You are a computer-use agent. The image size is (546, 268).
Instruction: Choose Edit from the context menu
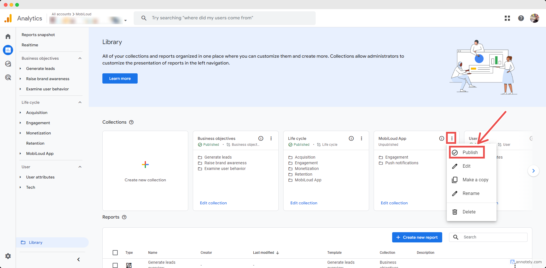(471, 166)
